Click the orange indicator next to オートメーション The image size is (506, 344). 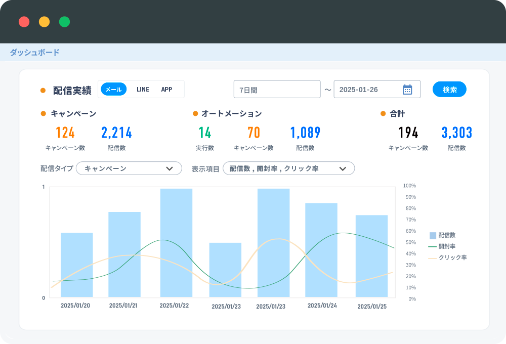click(x=194, y=114)
